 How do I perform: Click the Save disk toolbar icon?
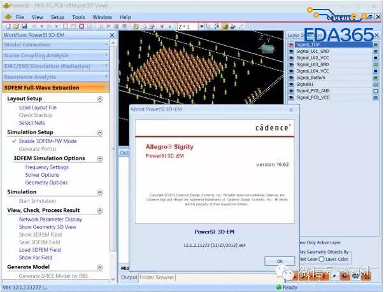coord(24,26)
